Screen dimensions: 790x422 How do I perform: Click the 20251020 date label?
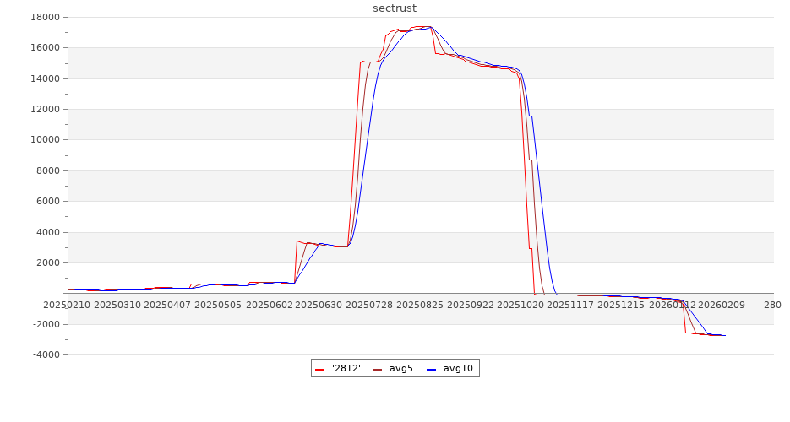tap(520, 305)
